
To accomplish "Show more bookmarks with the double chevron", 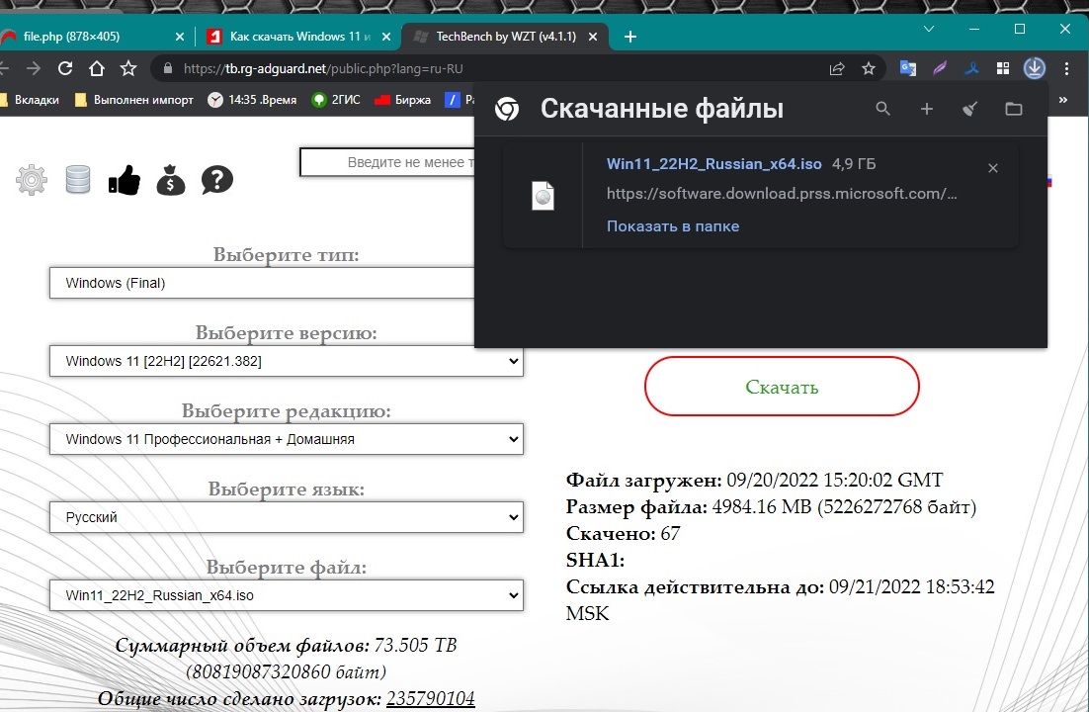I will pyautogui.click(x=1062, y=100).
